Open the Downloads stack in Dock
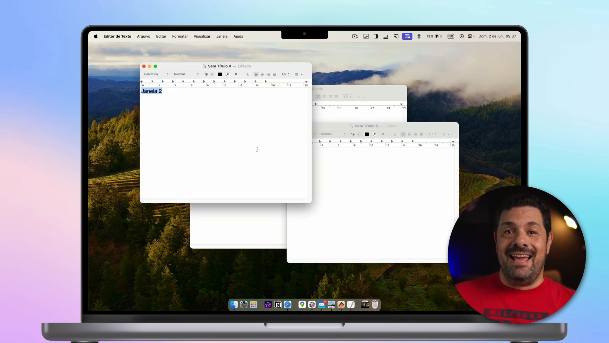The image size is (609, 343). point(365,305)
